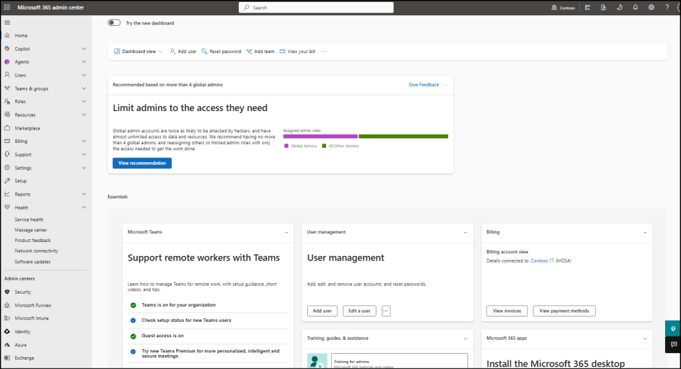The width and height of the screenshot is (681, 369).
Task: Click the feedback chat icon at right edge
Action: pyautogui.click(x=674, y=344)
